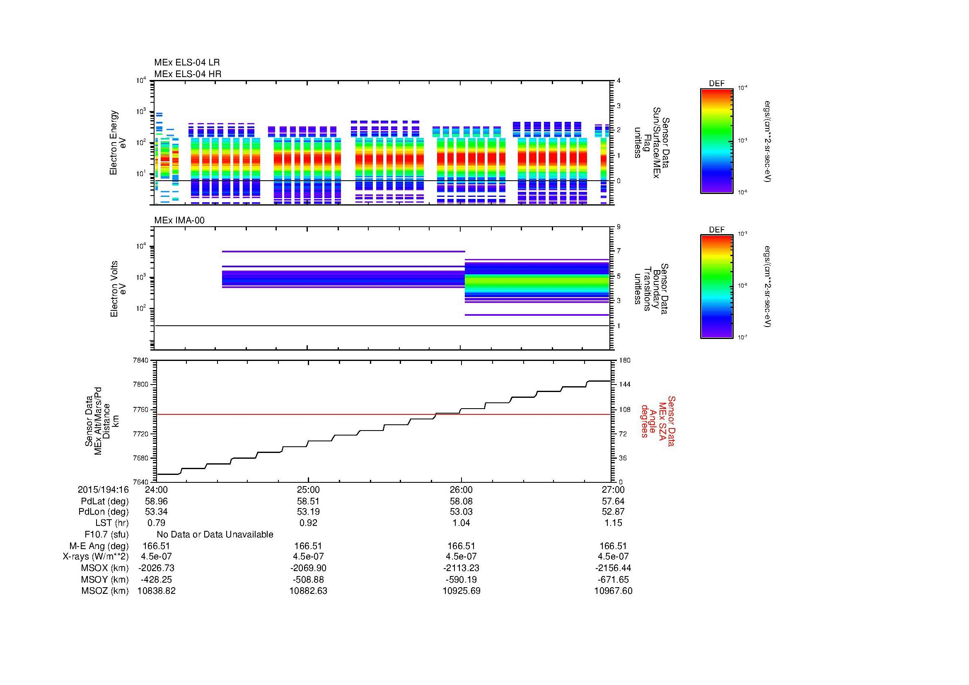This screenshot has height=685, width=969.
Task: Click the red horizontal SZA line
Action: coord(383,414)
